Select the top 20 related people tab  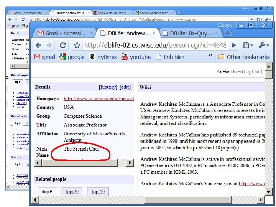pos(72,192)
